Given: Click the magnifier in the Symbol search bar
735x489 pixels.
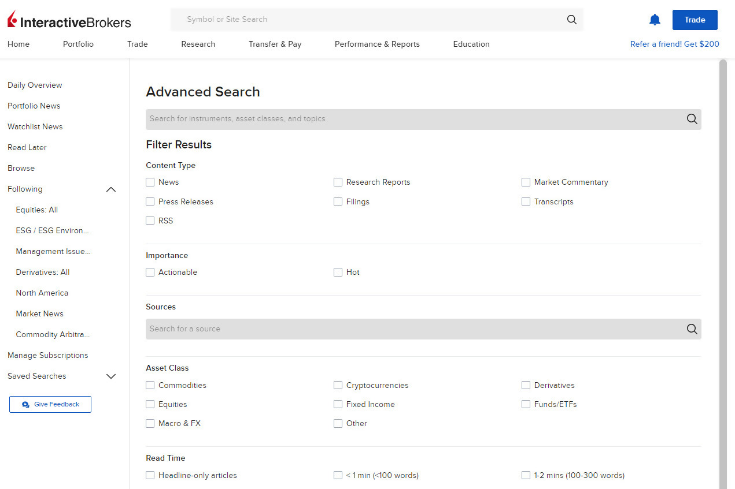Looking at the screenshot, I should click(x=571, y=19).
